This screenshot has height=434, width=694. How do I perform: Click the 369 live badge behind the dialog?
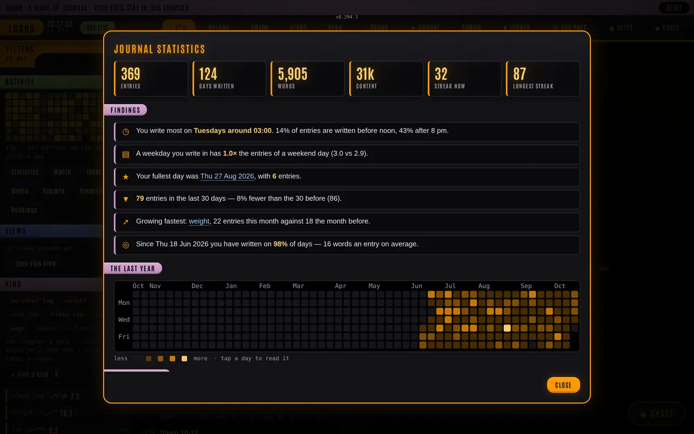pos(98,28)
